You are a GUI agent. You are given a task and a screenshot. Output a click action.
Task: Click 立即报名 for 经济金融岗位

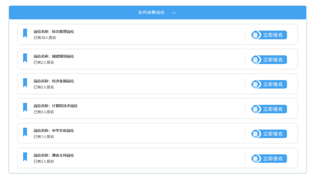click(269, 84)
